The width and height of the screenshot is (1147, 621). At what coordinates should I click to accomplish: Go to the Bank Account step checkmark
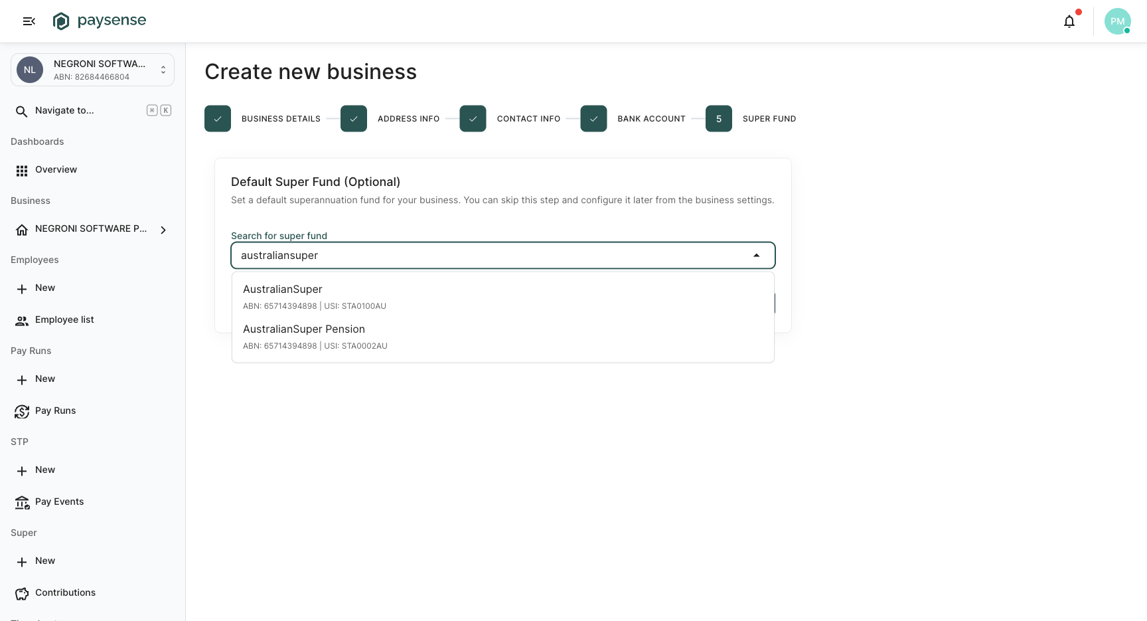(593, 119)
